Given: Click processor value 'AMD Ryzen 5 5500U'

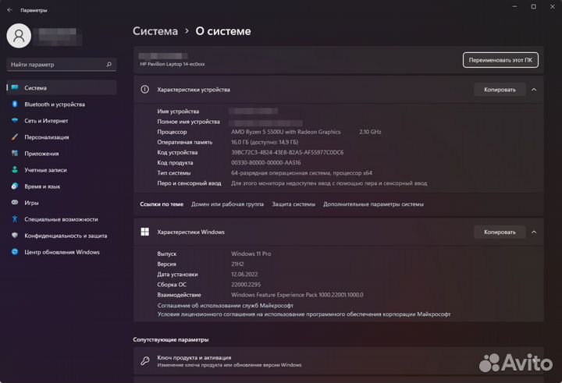Looking at the screenshot, I should (286, 132).
